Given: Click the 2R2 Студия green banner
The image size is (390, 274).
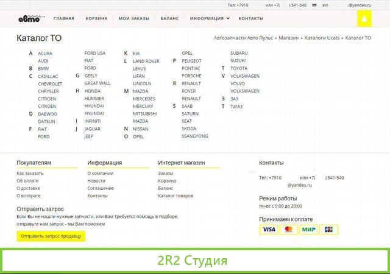Looking at the screenshot, I should (195, 261).
